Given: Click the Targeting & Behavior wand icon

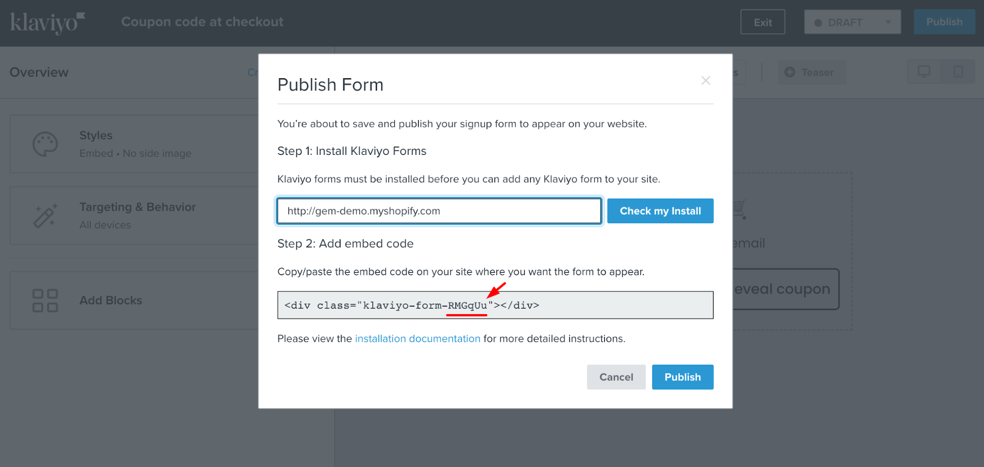Looking at the screenshot, I should tap(45, 216).
